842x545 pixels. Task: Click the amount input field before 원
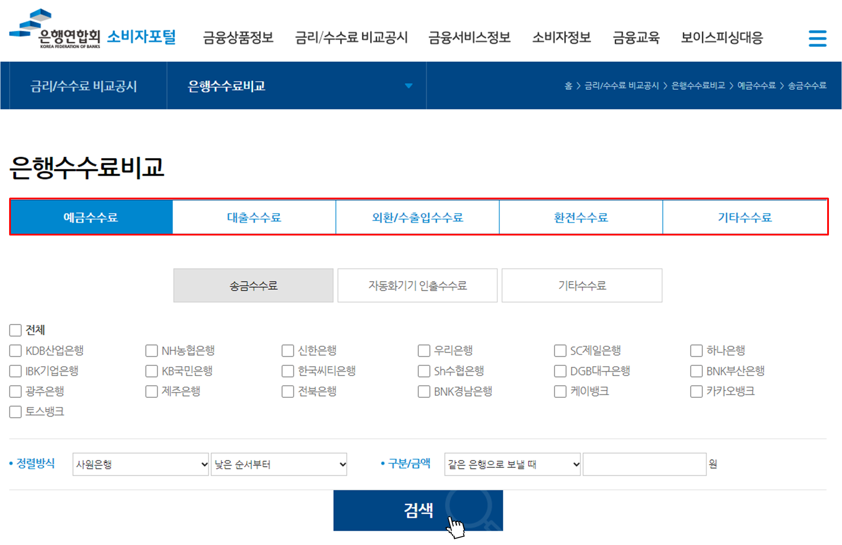(x=645, y=464)
